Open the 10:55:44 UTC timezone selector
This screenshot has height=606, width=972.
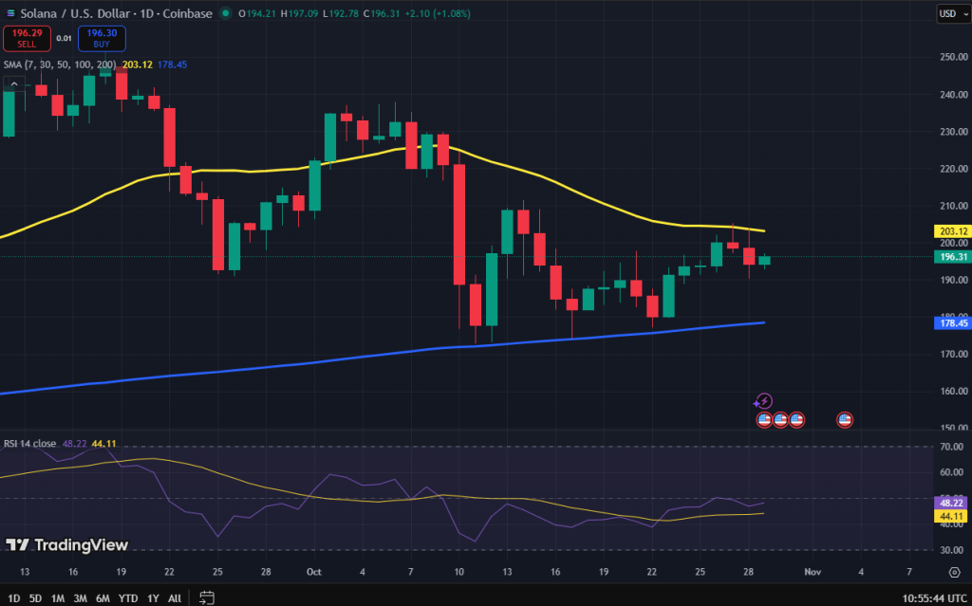tap(934, 598)
